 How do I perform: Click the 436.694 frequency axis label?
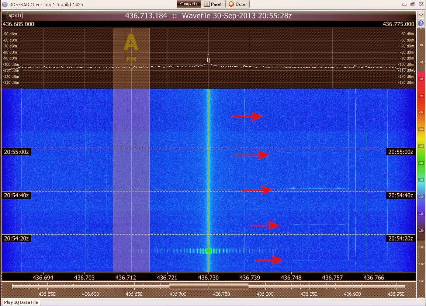(x=43, y=278)
